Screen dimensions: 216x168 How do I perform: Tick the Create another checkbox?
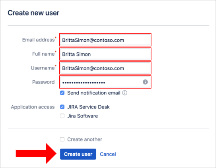tap(62, 139)
